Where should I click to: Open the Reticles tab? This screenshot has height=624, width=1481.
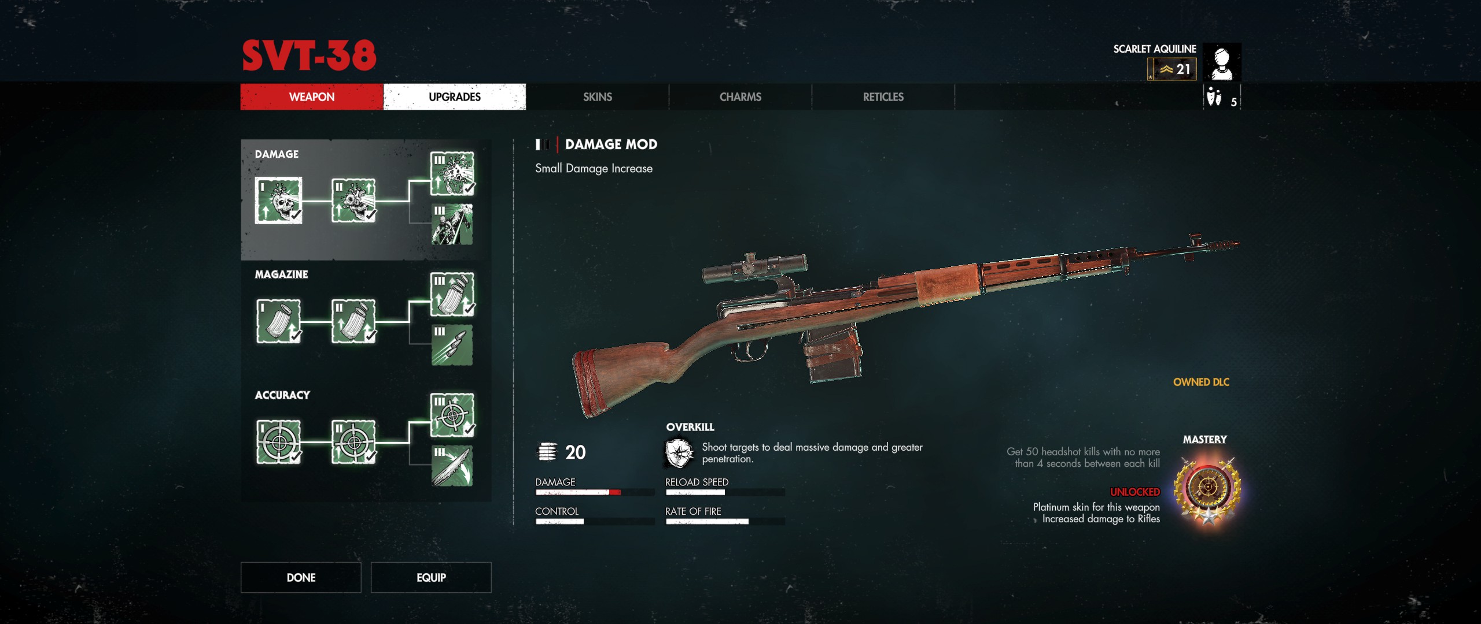pyautogui.click(x=883, y=96)
